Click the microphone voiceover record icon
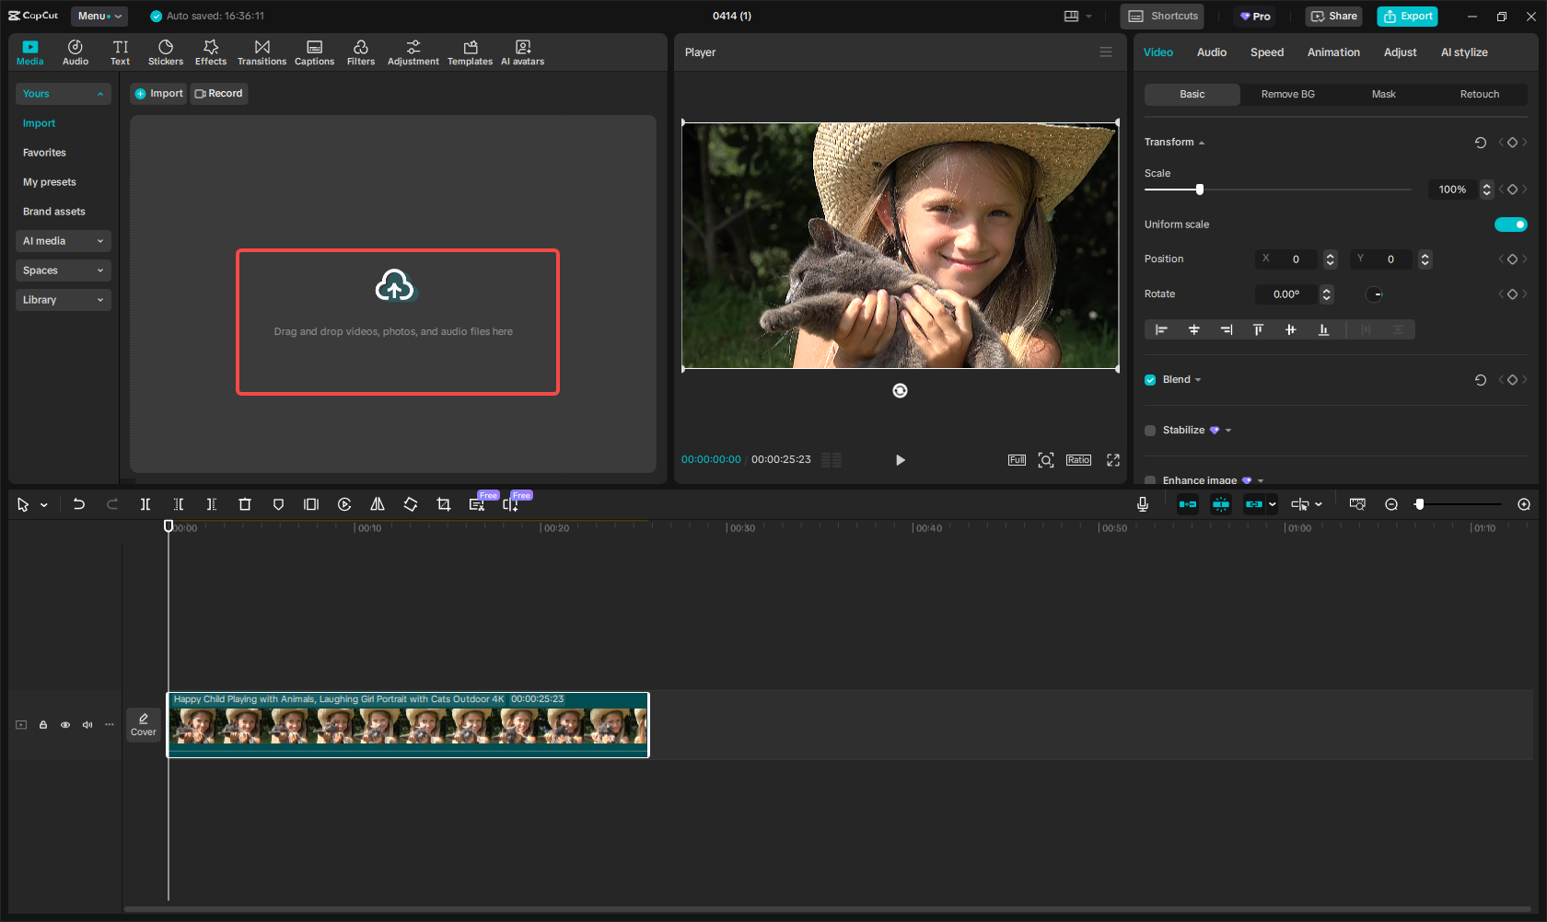The width and height of the screenshot is (1547, 922). [1142, 504]
